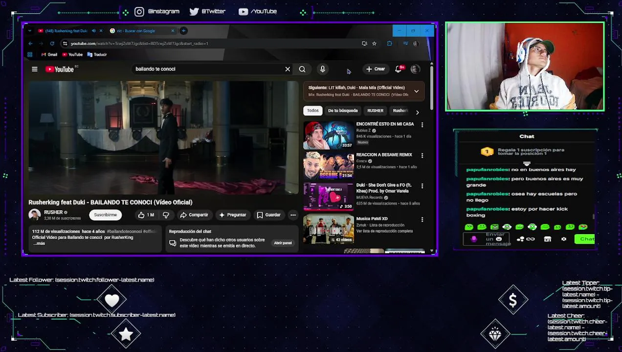This screenshot has height=352, width=622.
Task: Open RUSHER channel avatar
Action: coord(34,215)
